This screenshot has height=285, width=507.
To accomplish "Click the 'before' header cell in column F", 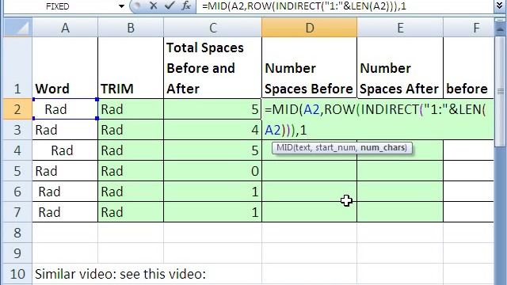I will 468,68.
